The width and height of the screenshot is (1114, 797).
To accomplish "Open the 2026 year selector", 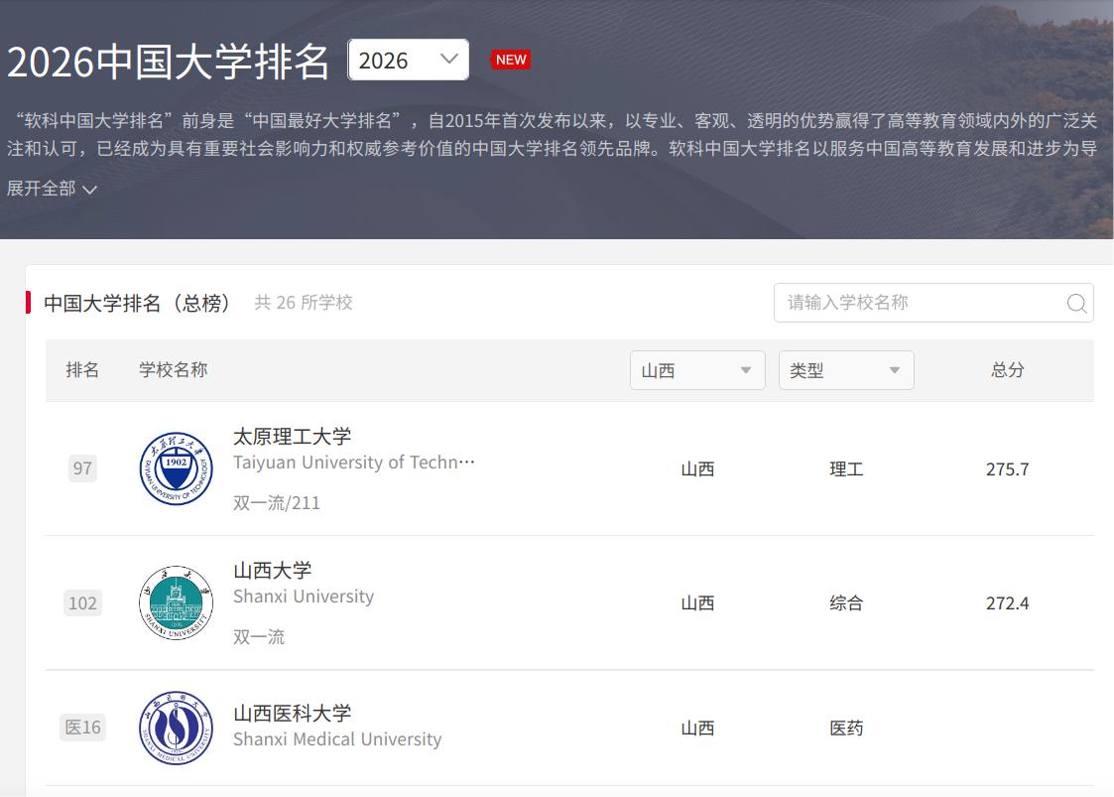I will (x=407, y=60).
